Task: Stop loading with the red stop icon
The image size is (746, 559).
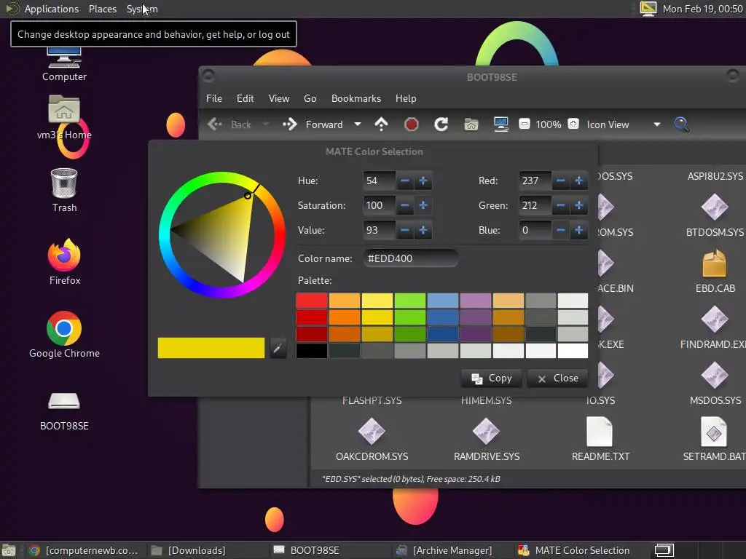Action: 411,124
